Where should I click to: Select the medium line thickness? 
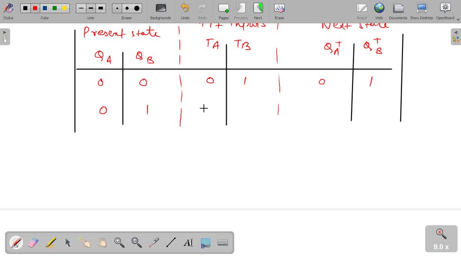tap(90, 8)
